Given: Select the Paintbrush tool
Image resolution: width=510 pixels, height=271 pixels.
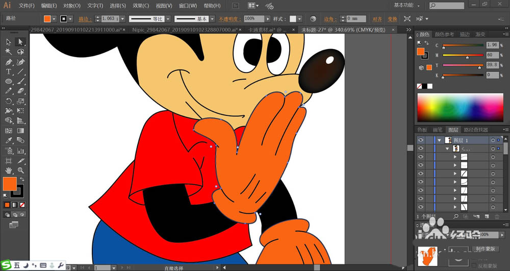Looking at the screenshot, I should (x=20, y=81).
